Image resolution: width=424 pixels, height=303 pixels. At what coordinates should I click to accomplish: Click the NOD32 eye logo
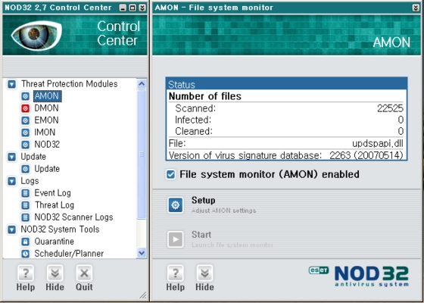point(36,35)
